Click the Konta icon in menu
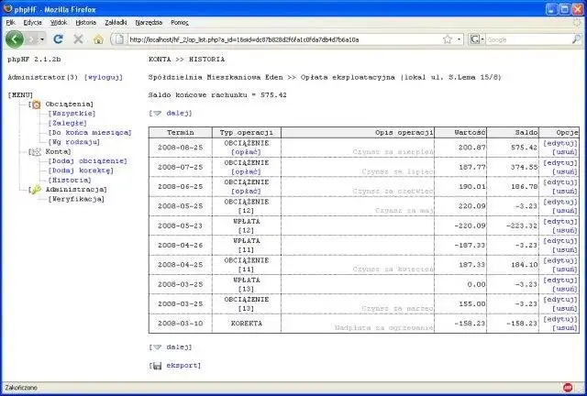The width and height of the screenshot is (587, 396). 37,151
